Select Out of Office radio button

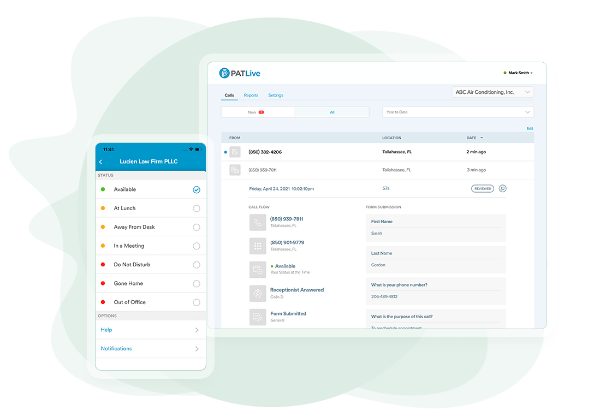tap(196, 302)
